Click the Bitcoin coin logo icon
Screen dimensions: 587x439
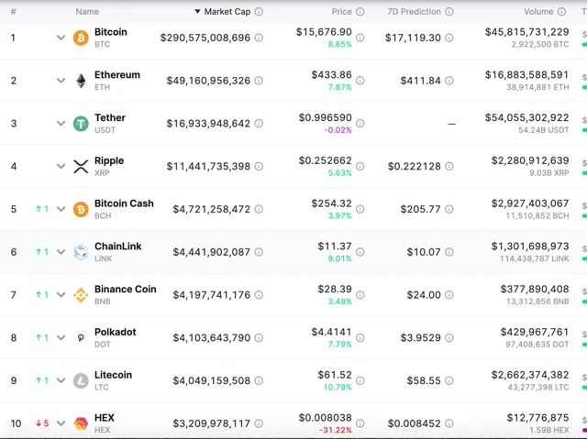coord(81,38)
